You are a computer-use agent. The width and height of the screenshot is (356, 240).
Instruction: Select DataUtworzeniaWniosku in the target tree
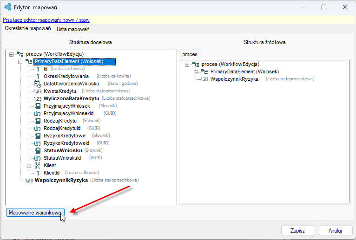pos(71,84)
